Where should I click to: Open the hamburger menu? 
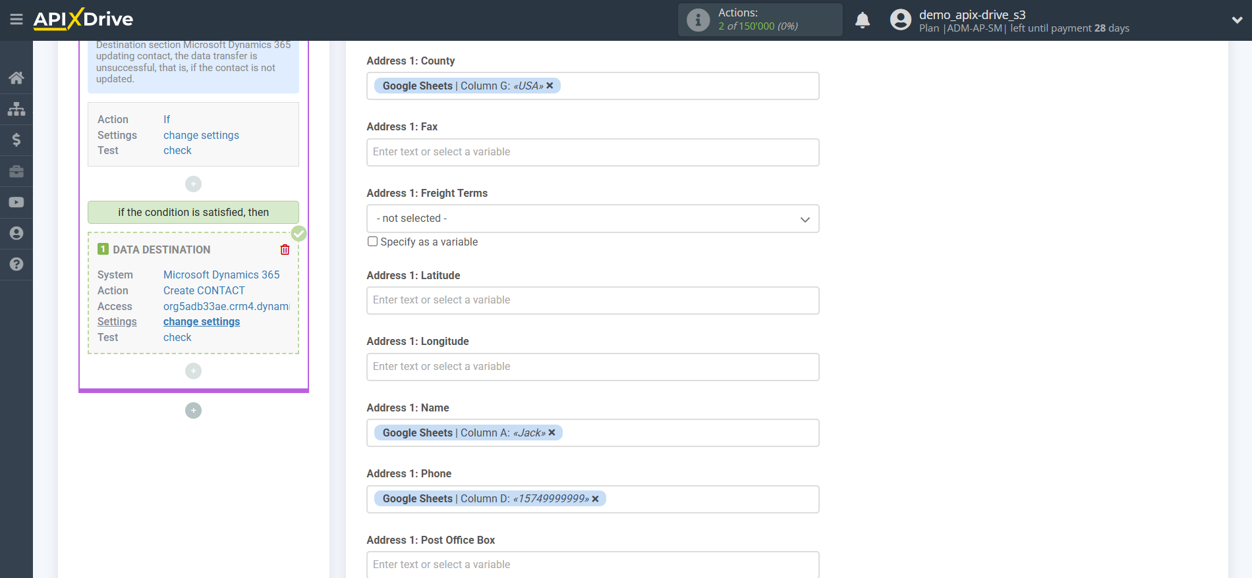click(x=16, y=19)
